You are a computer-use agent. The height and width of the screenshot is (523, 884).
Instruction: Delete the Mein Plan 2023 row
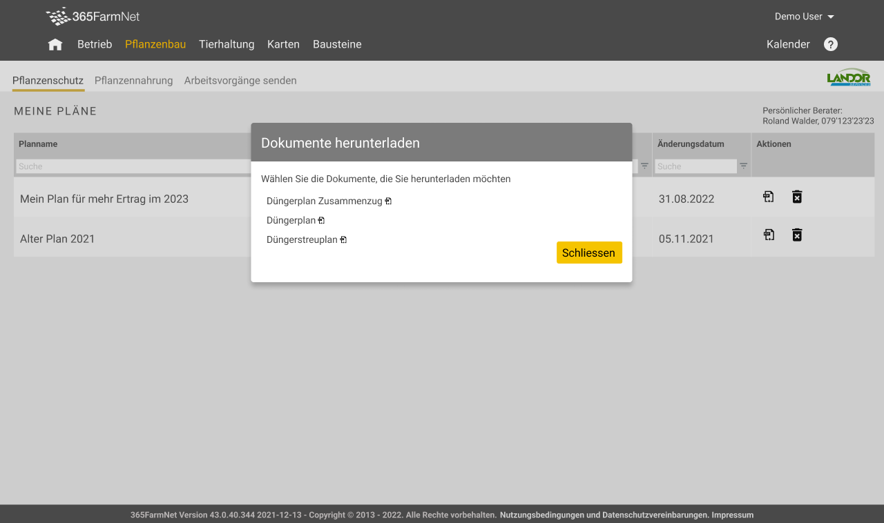pos(797,197)
